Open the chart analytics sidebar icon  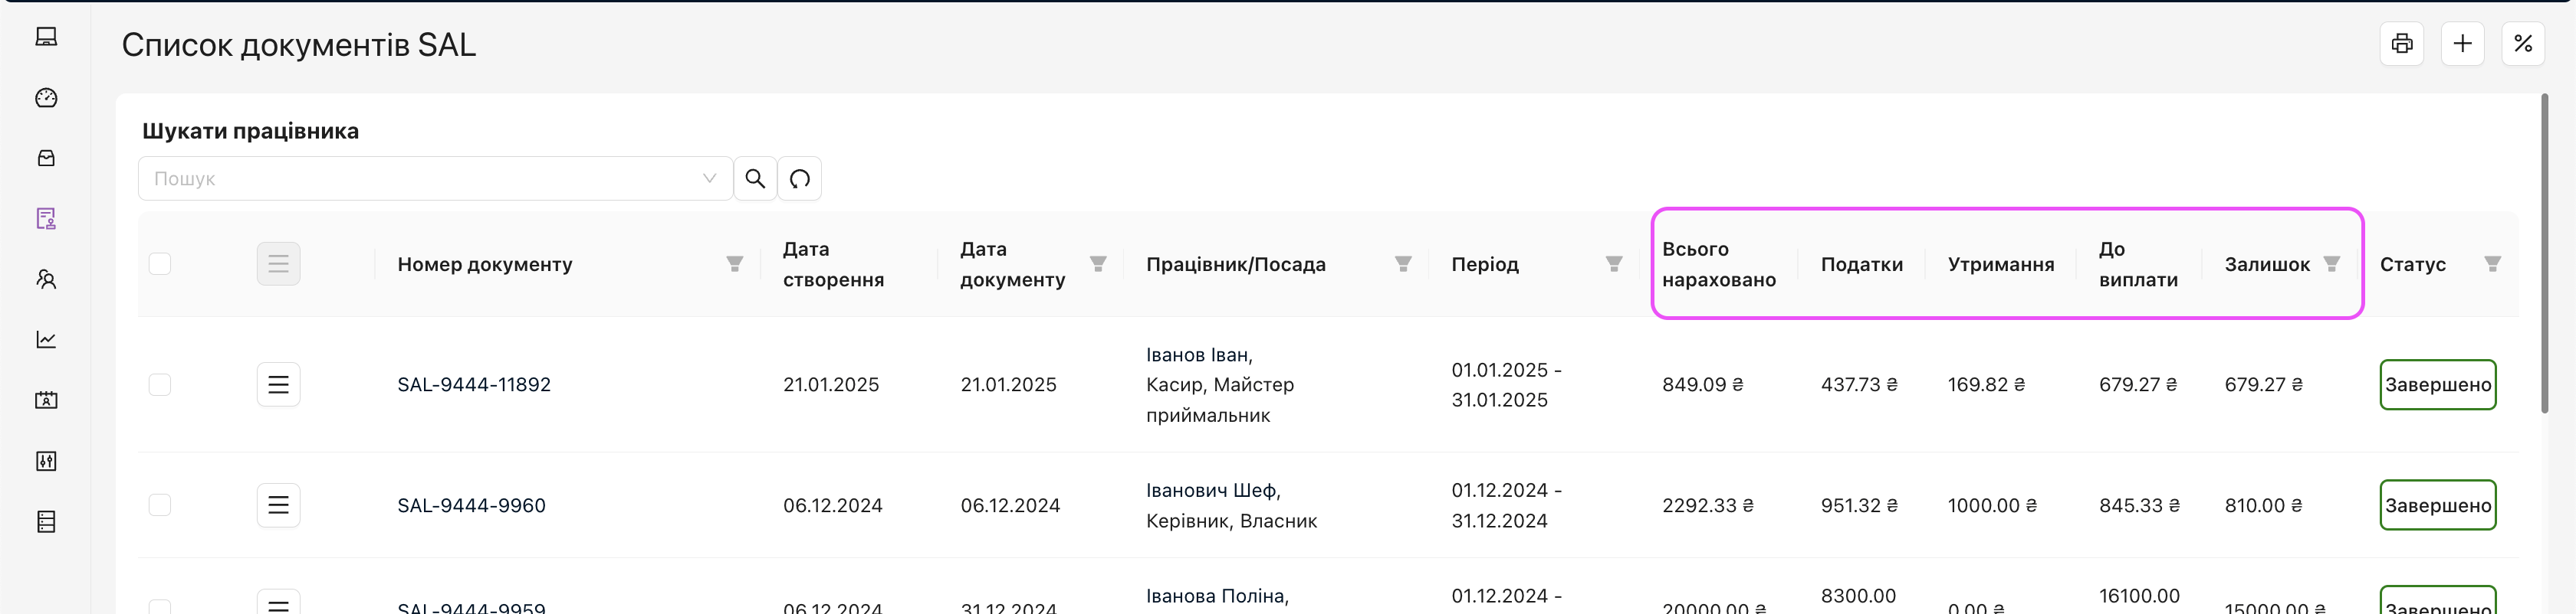click(x=46, y=339)
